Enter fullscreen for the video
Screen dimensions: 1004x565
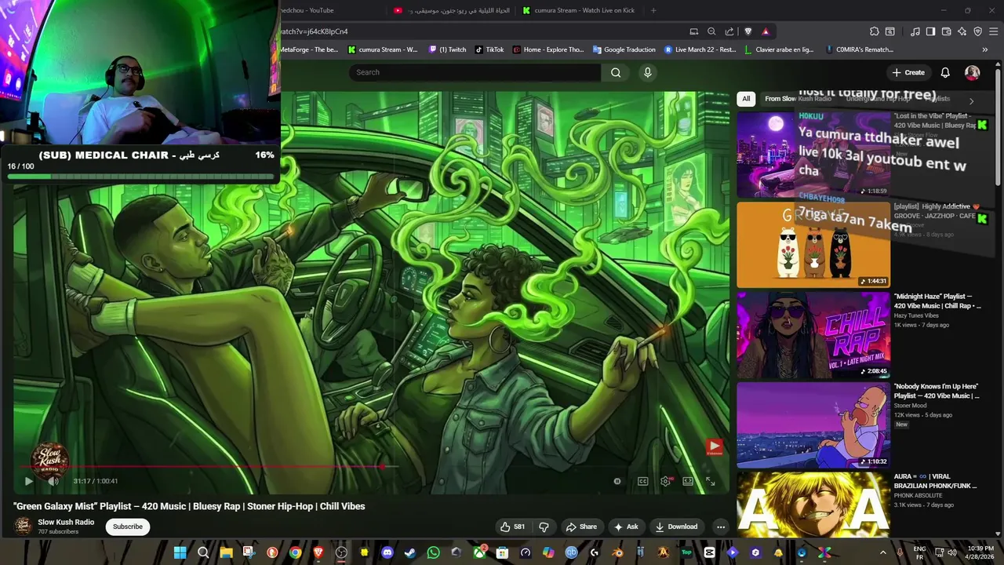coord(711,481)
